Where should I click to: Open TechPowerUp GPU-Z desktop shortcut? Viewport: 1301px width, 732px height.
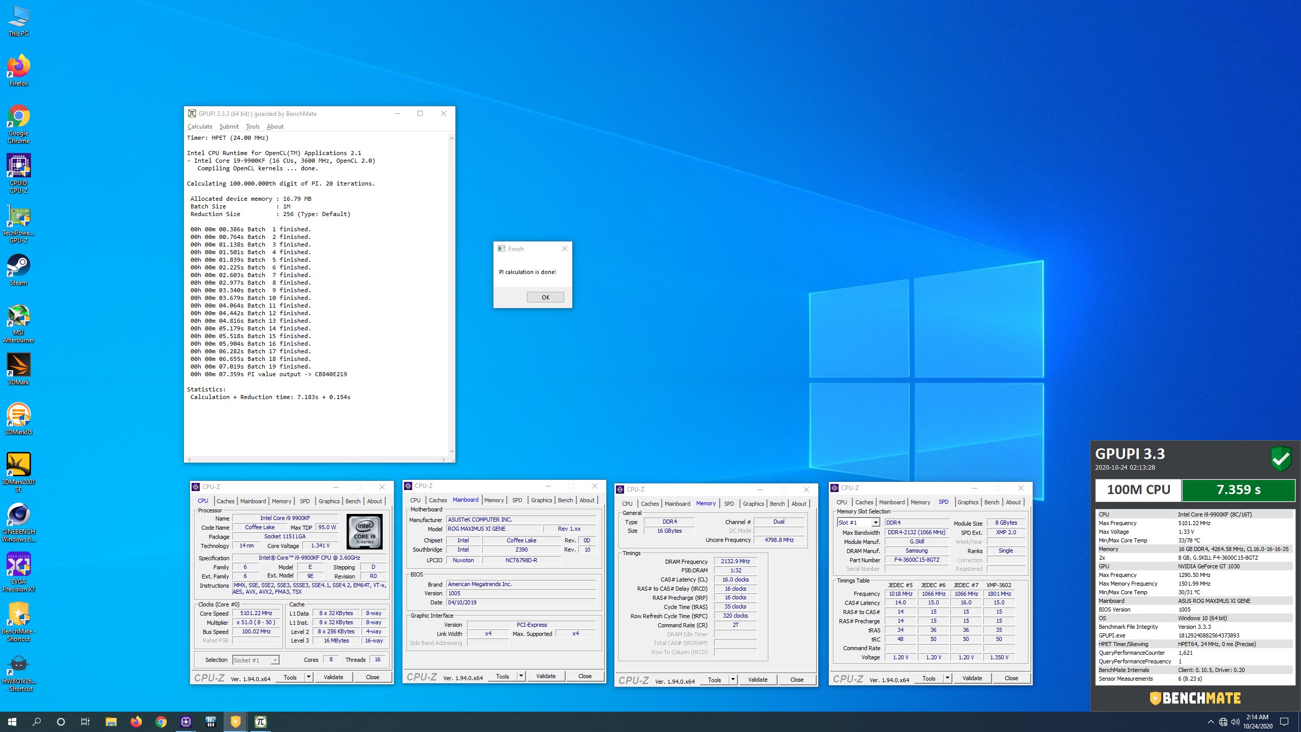click(19, 224)
